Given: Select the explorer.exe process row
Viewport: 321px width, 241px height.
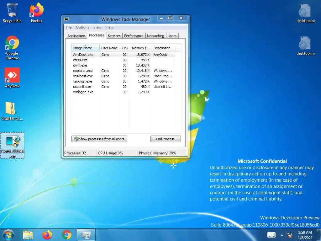Looking at the screenshot, I should [123, 71].
